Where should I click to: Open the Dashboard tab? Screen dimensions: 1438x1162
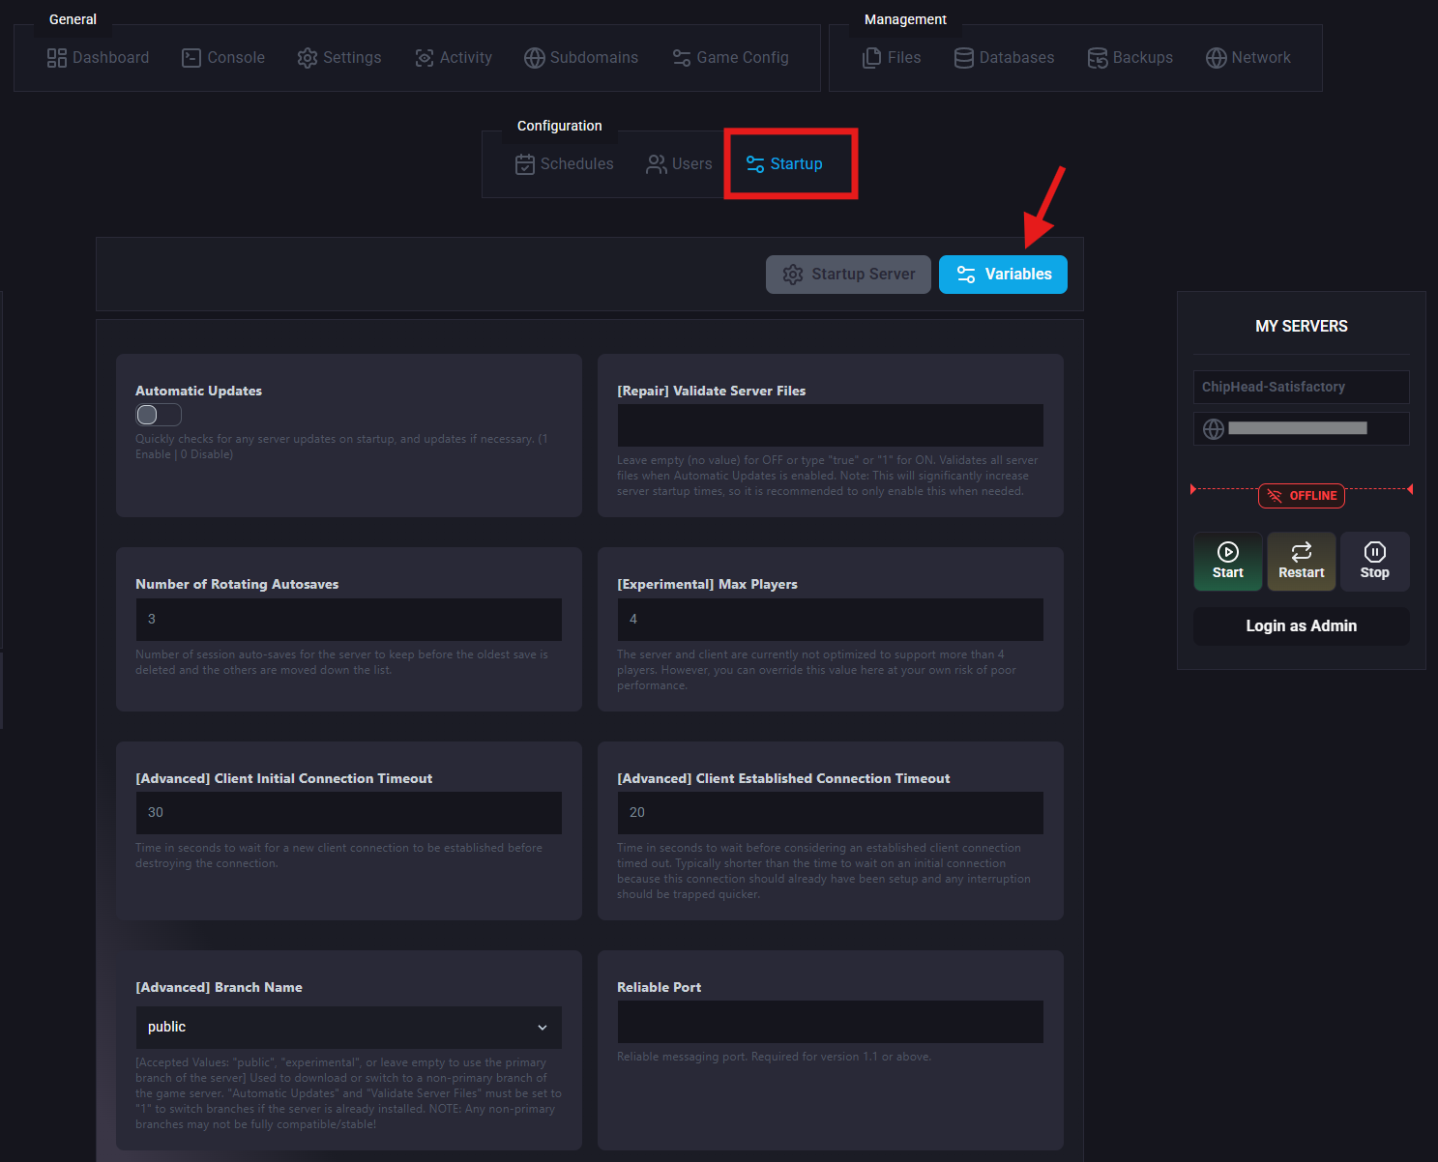point(98,58)
